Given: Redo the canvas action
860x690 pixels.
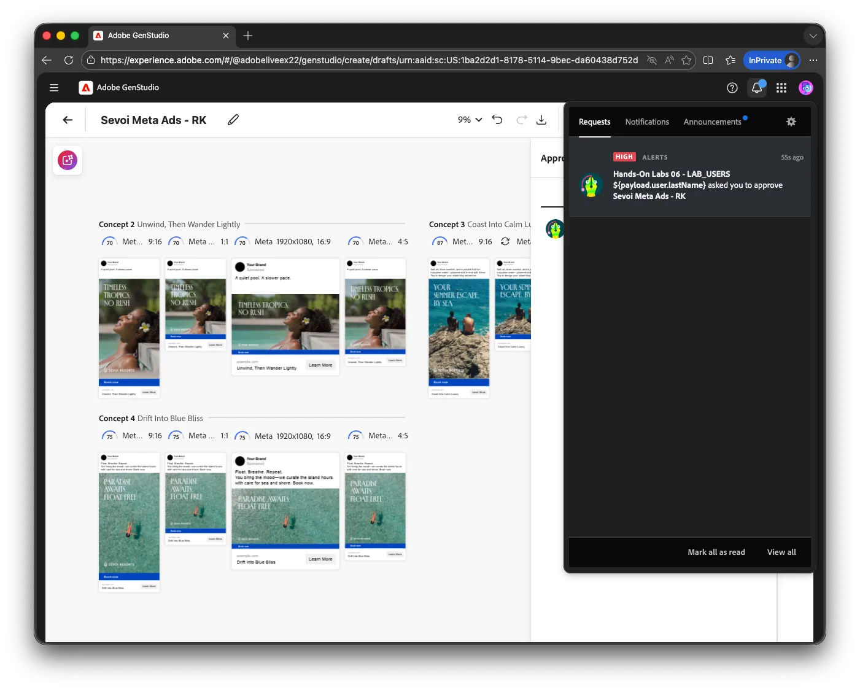Looking at the screenshot, I should tap(522, 120).
